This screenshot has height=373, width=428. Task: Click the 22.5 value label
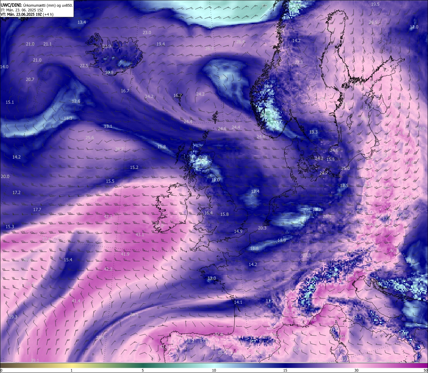click(84, 66)
